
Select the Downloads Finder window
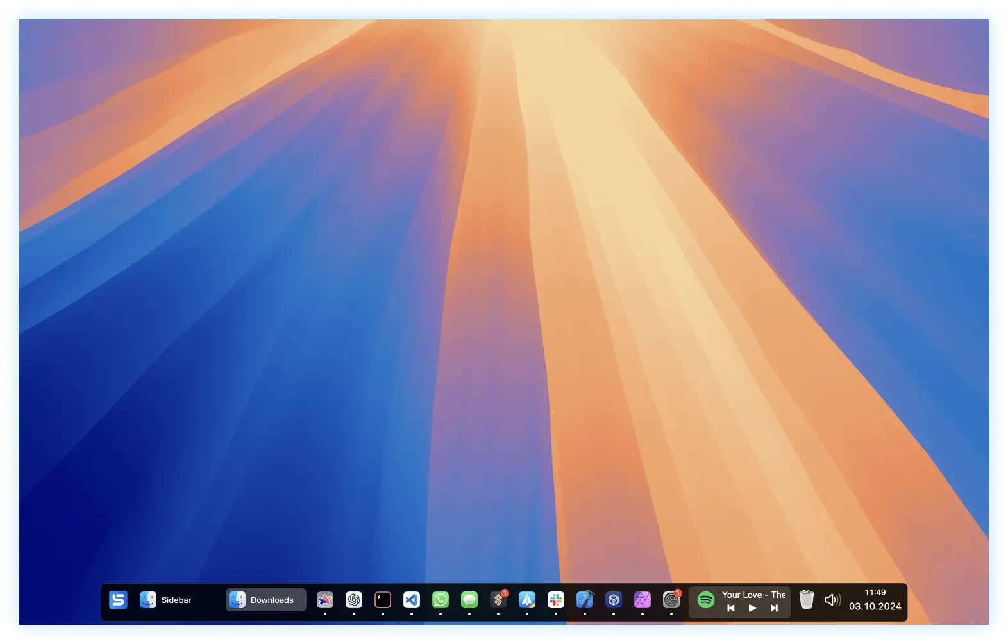[265, 600]
